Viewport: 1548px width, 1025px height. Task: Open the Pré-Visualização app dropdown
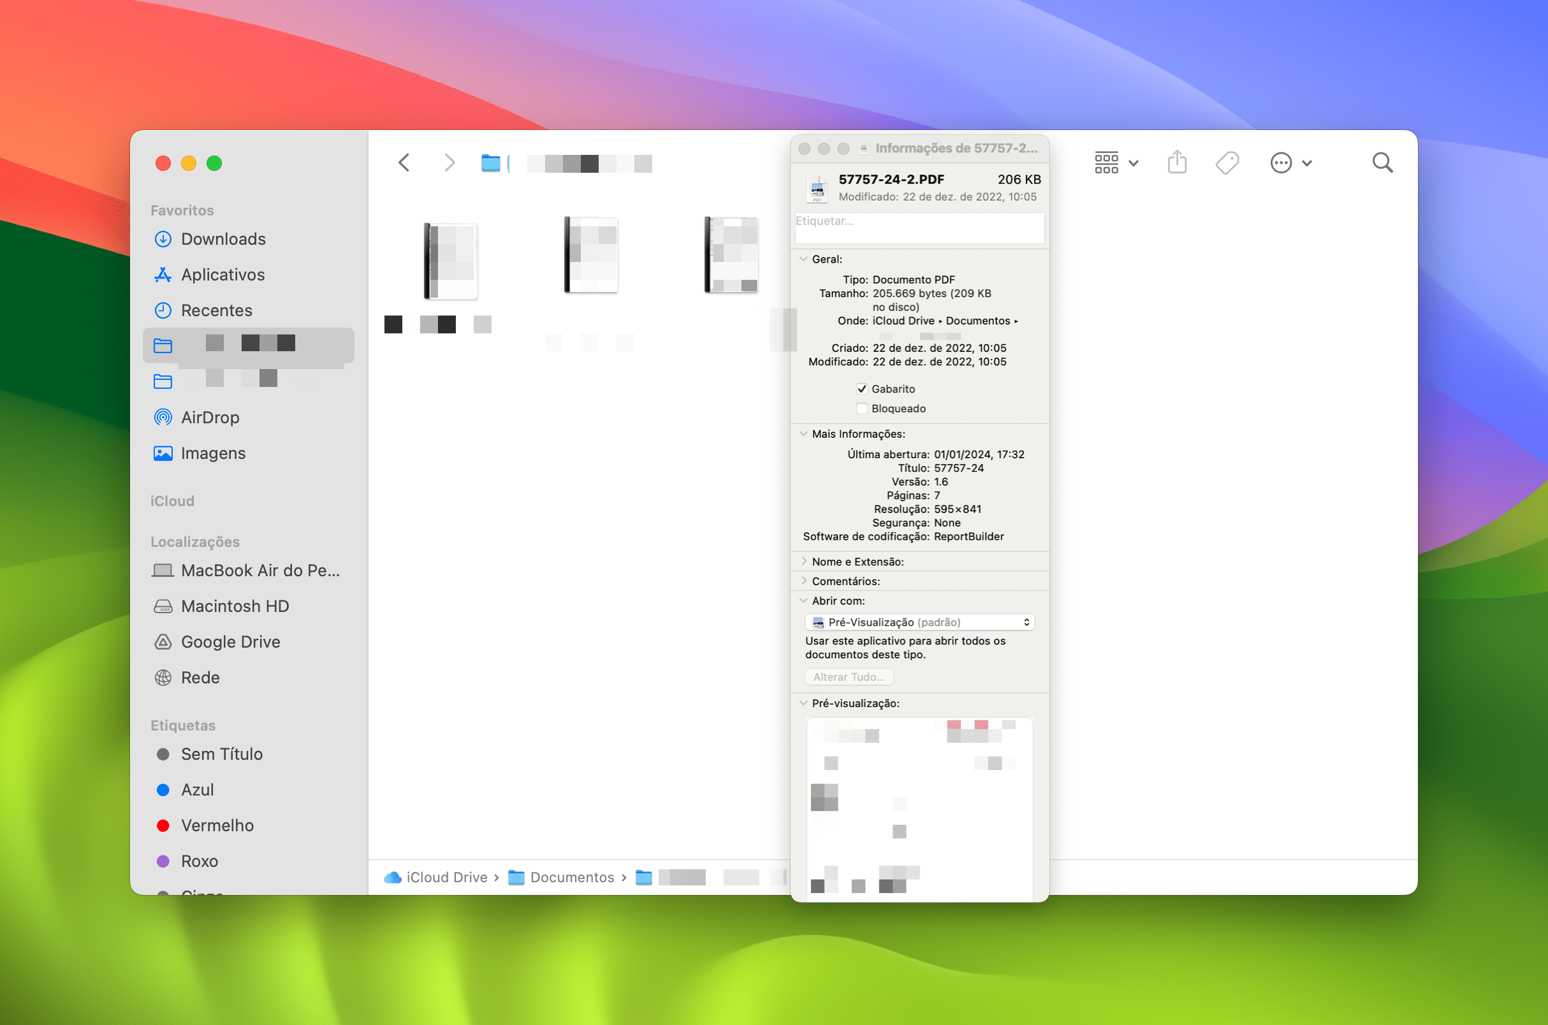click(919, 622)
